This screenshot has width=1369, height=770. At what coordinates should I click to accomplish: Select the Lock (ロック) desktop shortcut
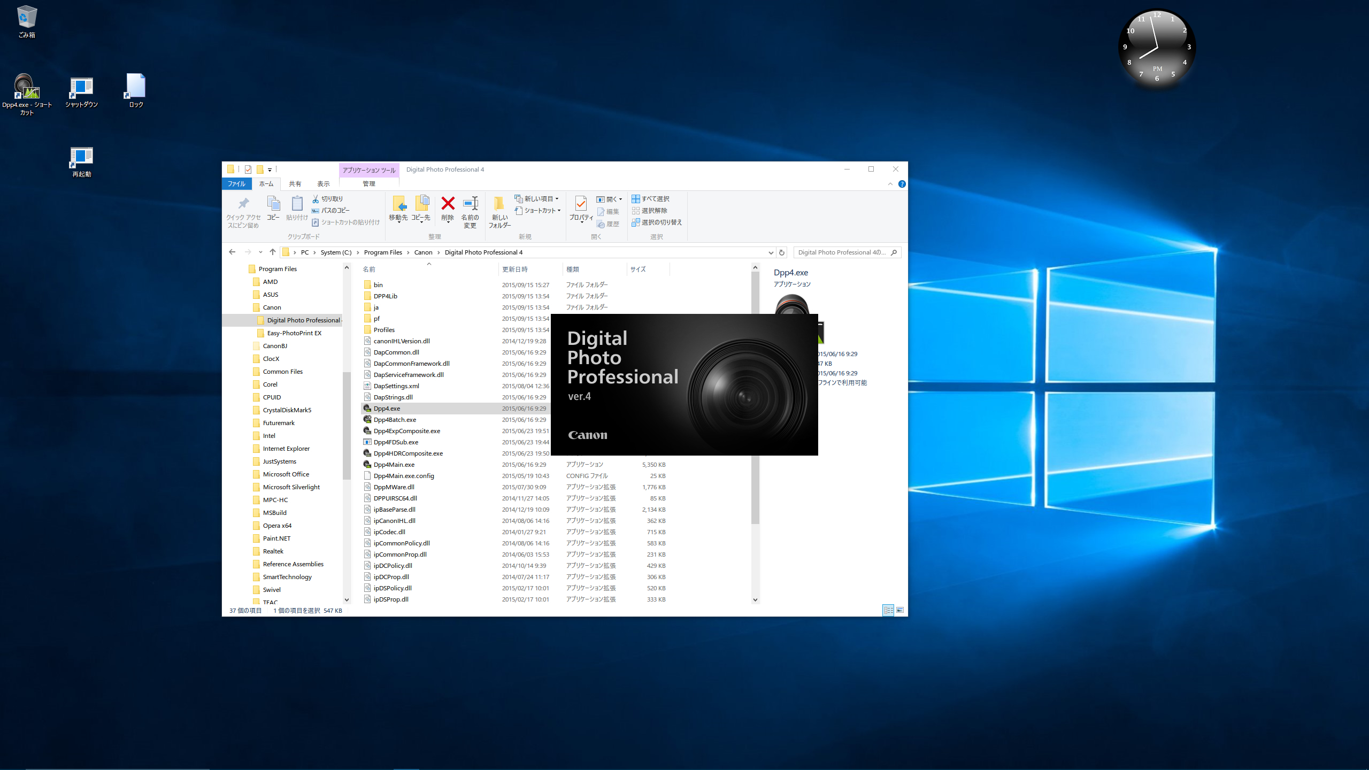coord(136,91)
